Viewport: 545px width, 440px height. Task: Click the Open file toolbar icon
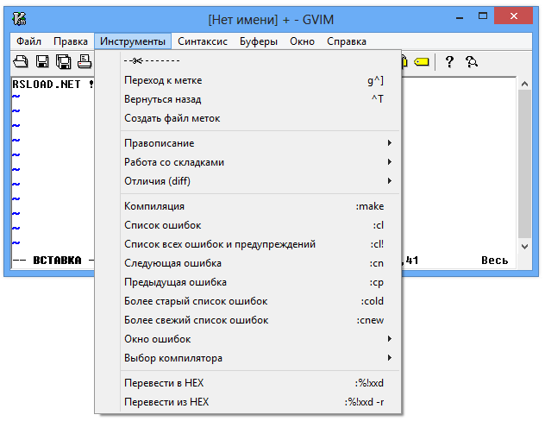click(x=21, y=62)
